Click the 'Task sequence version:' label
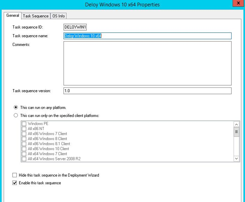 31,91
